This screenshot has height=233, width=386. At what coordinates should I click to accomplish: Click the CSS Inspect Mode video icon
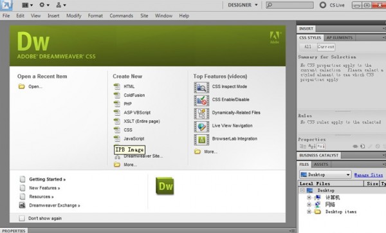[201, 88]
